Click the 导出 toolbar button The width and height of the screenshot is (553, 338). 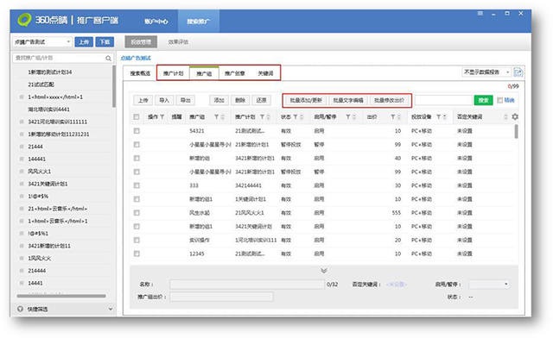[186, 100]
